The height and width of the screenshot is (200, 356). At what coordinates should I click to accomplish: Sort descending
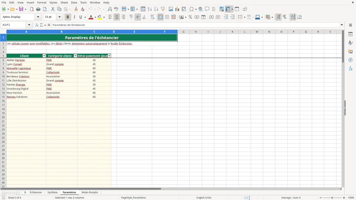pyautogui.click(x=156, y=9)
